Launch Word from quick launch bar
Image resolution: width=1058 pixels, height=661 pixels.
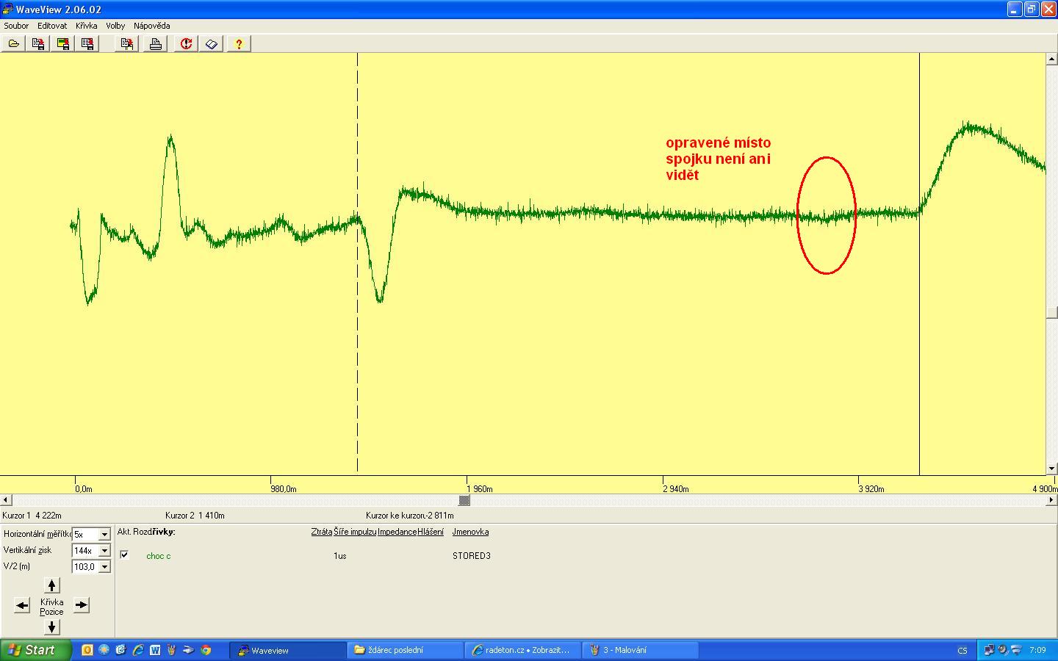(155, 650)
